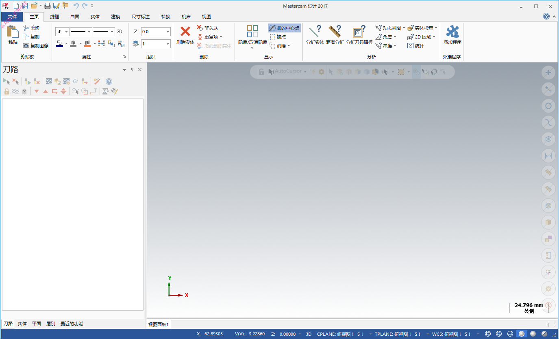Click the attributes group dialog launcher
Image resolution: width=559 pixels, height=339 pixels.
point(124,57)
